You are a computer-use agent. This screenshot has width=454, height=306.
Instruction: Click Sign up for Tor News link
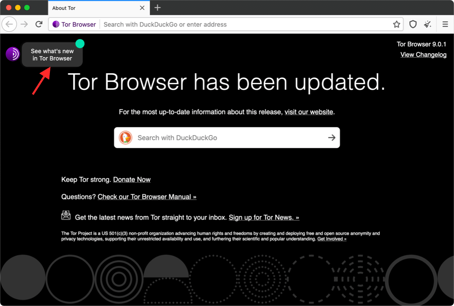click(264, 218)
